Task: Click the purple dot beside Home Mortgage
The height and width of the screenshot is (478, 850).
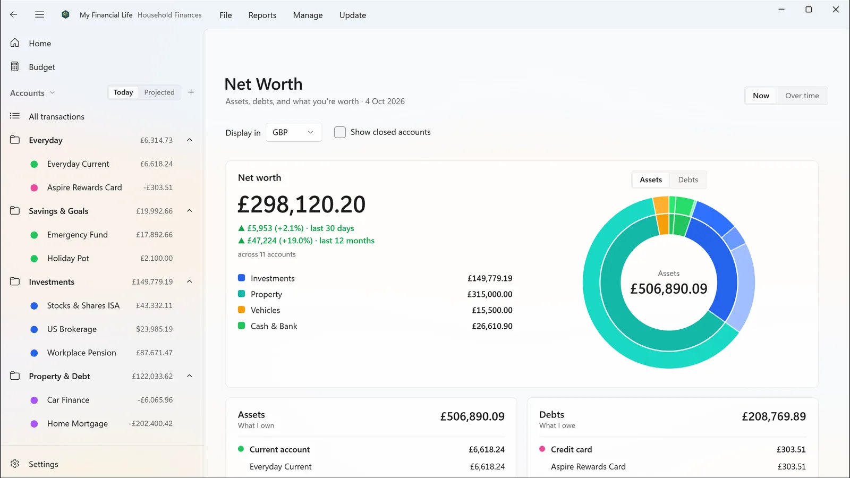Action: pos(34,424)
